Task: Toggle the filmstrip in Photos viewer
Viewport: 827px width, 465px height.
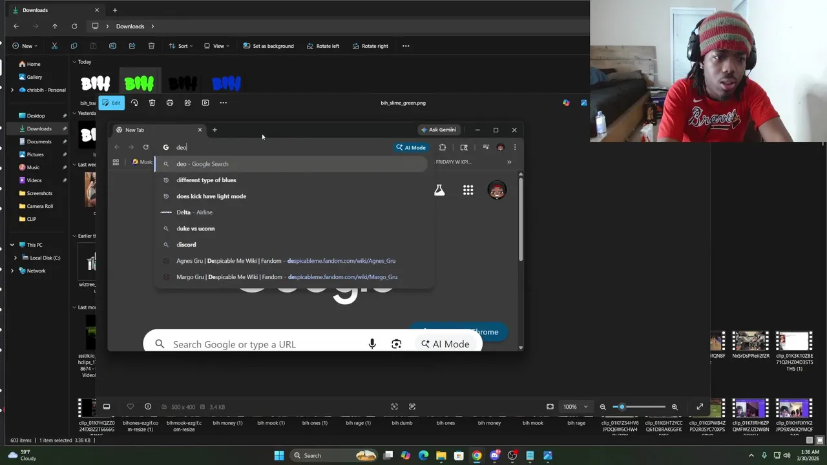Action: [x=107, y=406]
